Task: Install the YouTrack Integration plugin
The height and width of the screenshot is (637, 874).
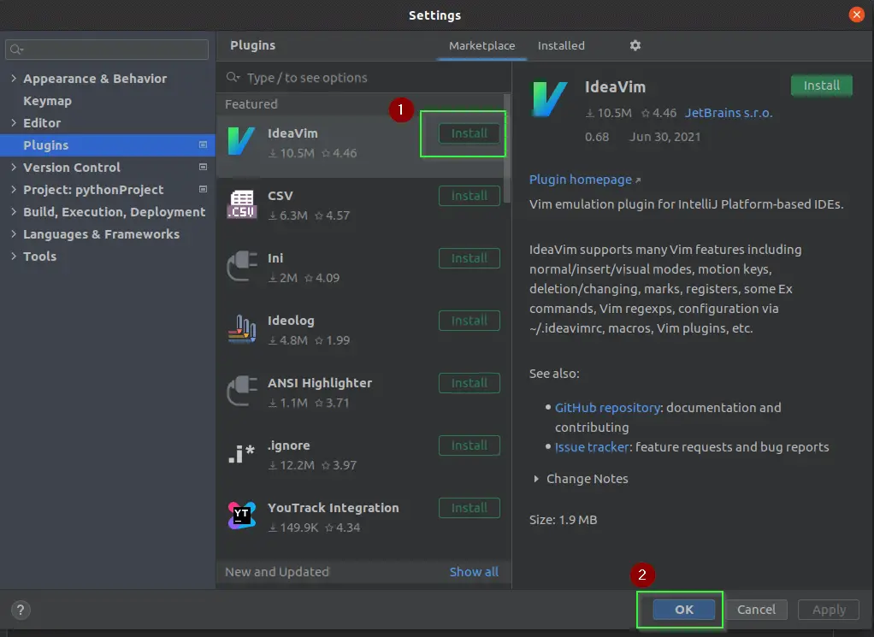Action: [x=469, y=508]
